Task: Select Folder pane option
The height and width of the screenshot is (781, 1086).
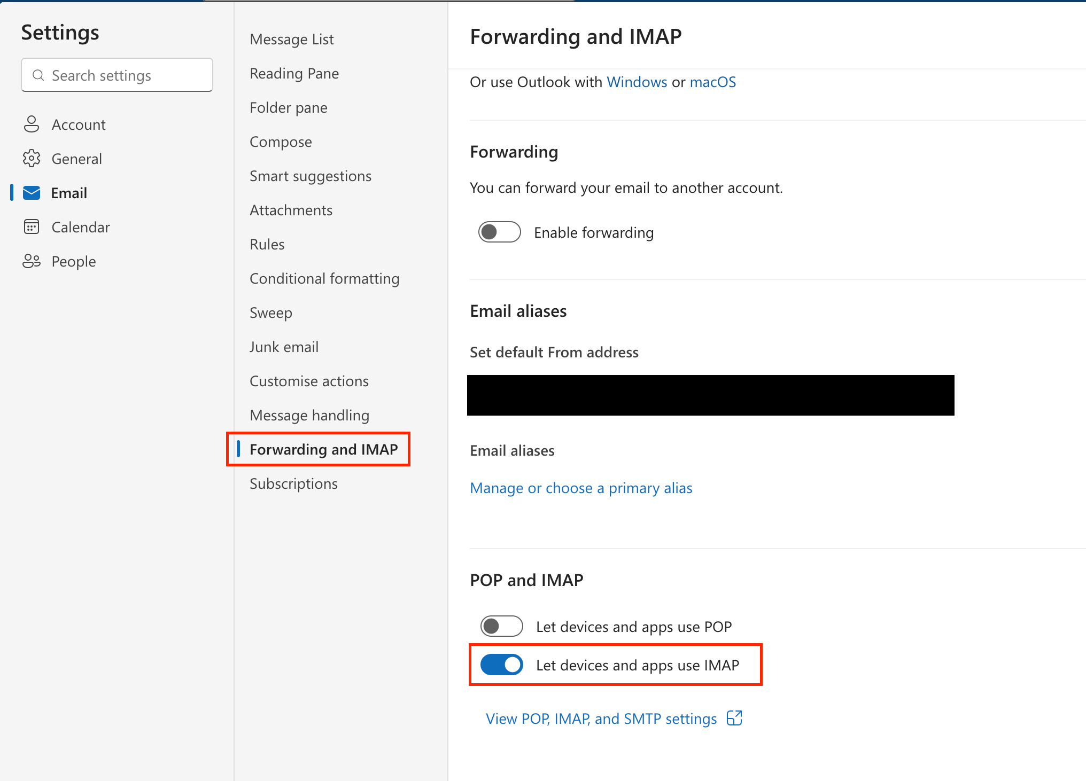Action: click(x=289, y=107)
